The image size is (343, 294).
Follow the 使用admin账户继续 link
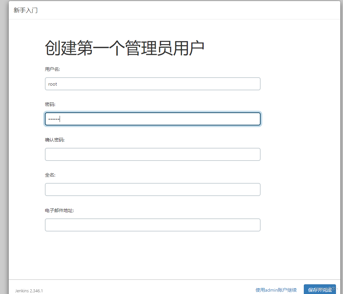[x=276, y=290]
